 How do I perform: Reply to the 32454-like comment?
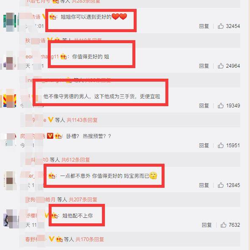click(204, 26)
